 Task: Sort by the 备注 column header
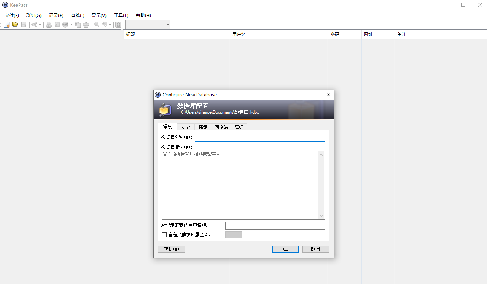coord(411,35)
